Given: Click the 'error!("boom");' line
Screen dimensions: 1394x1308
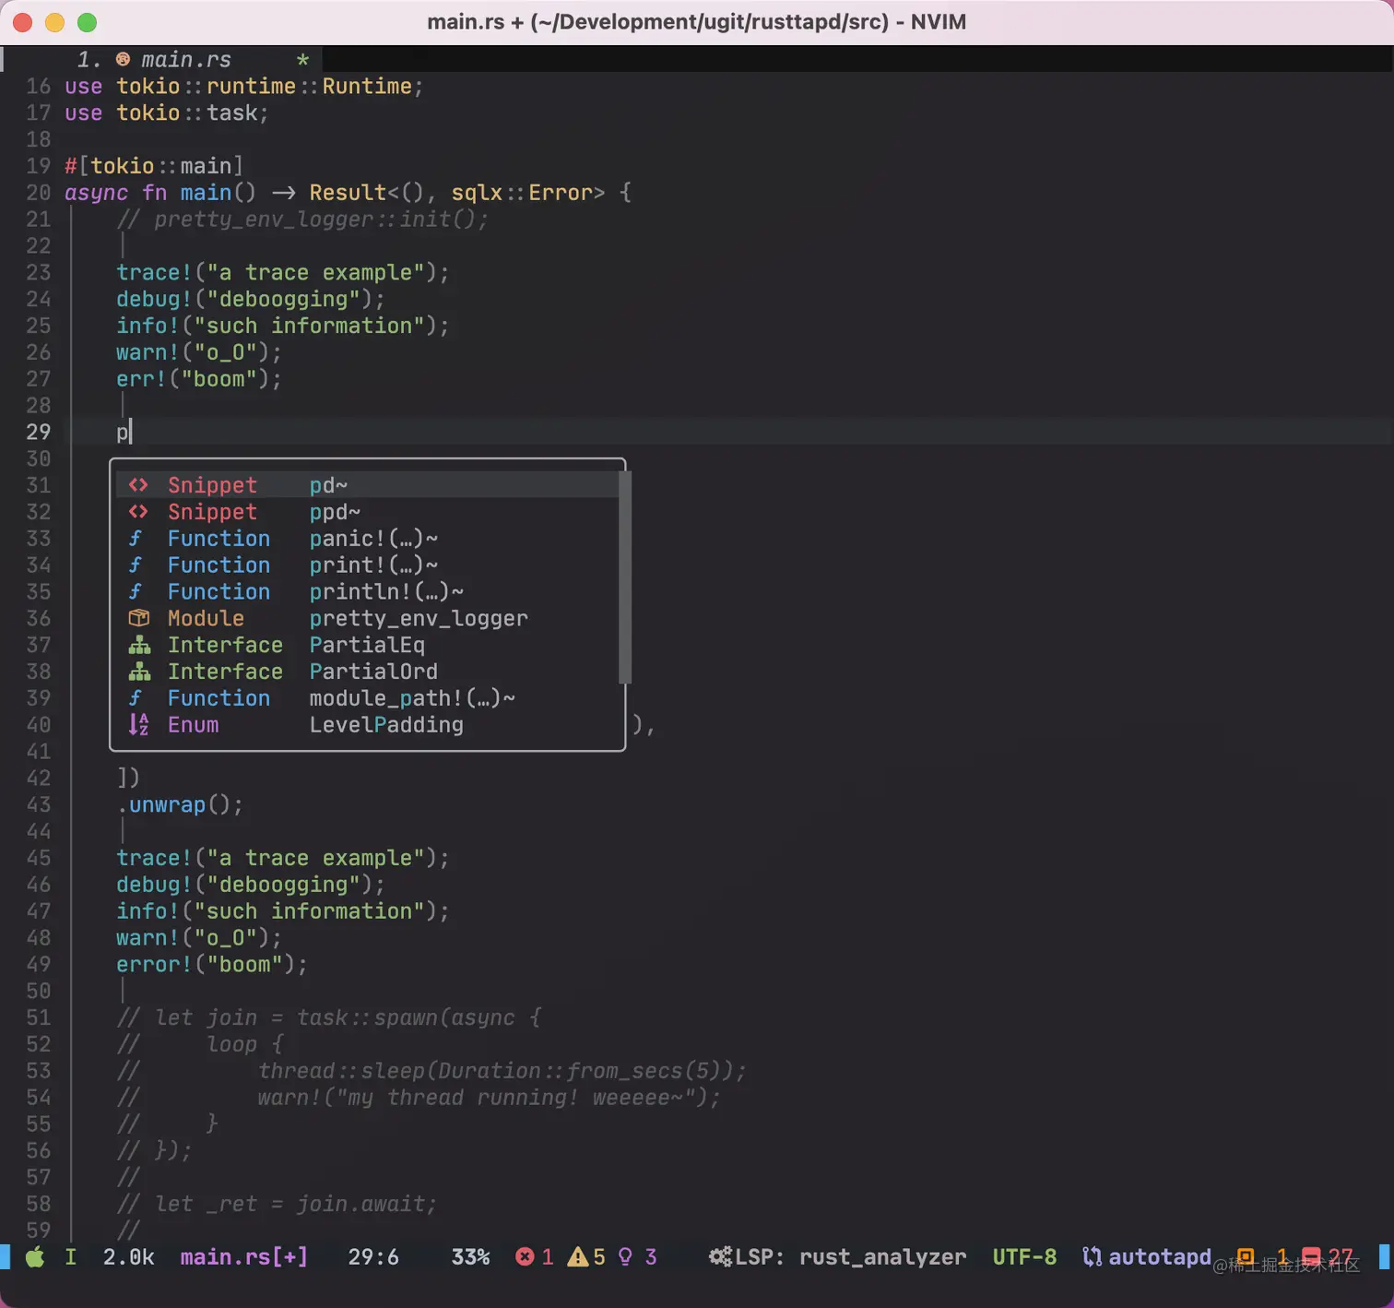Looking at the screenshot, I should [211, 965].
